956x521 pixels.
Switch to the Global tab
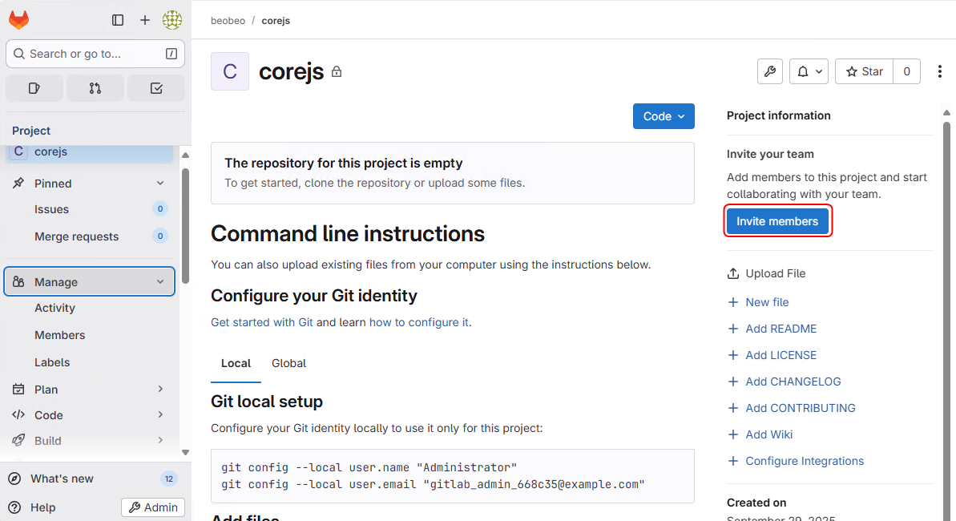click(288, 363)
